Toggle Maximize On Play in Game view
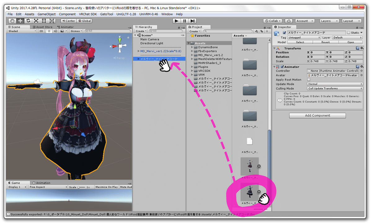The width and height of the screenshot is (372, 223). (106, 187)
